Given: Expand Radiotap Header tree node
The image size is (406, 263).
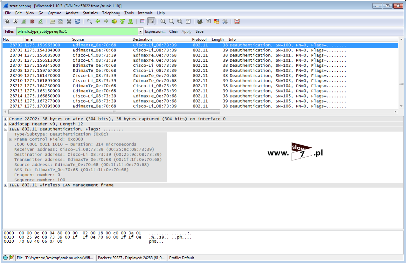Looking at the screenshot, I should 6,124.
